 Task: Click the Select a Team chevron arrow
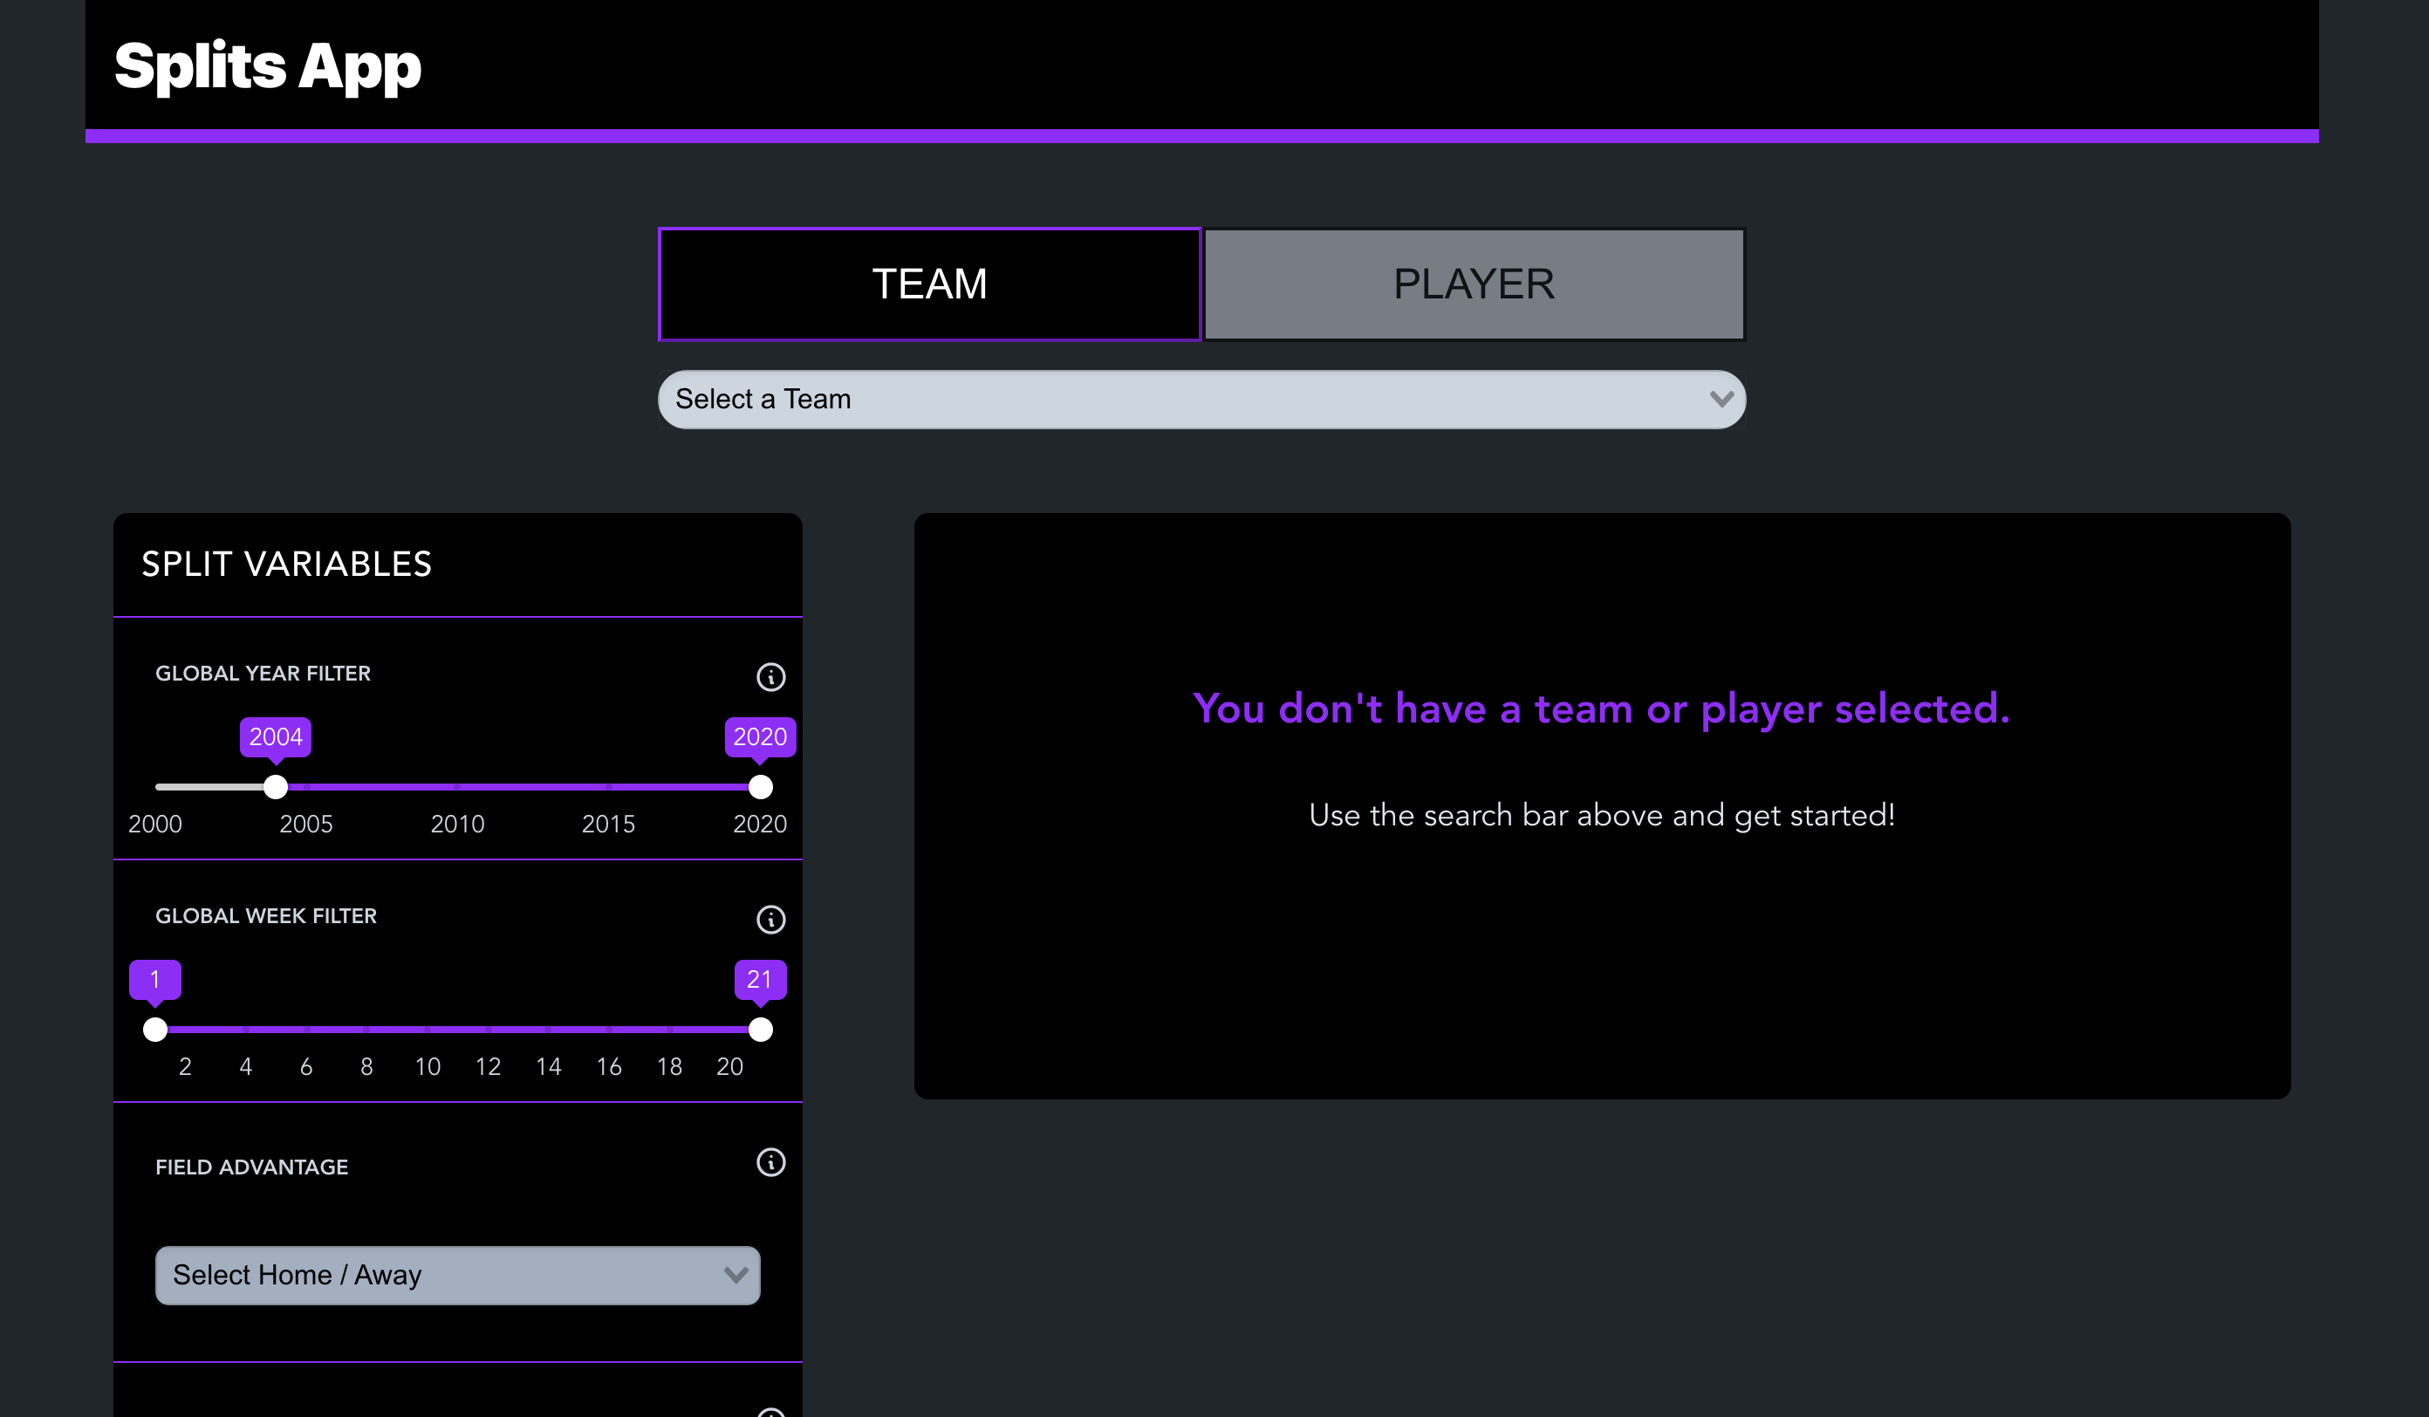[1721, 399]
